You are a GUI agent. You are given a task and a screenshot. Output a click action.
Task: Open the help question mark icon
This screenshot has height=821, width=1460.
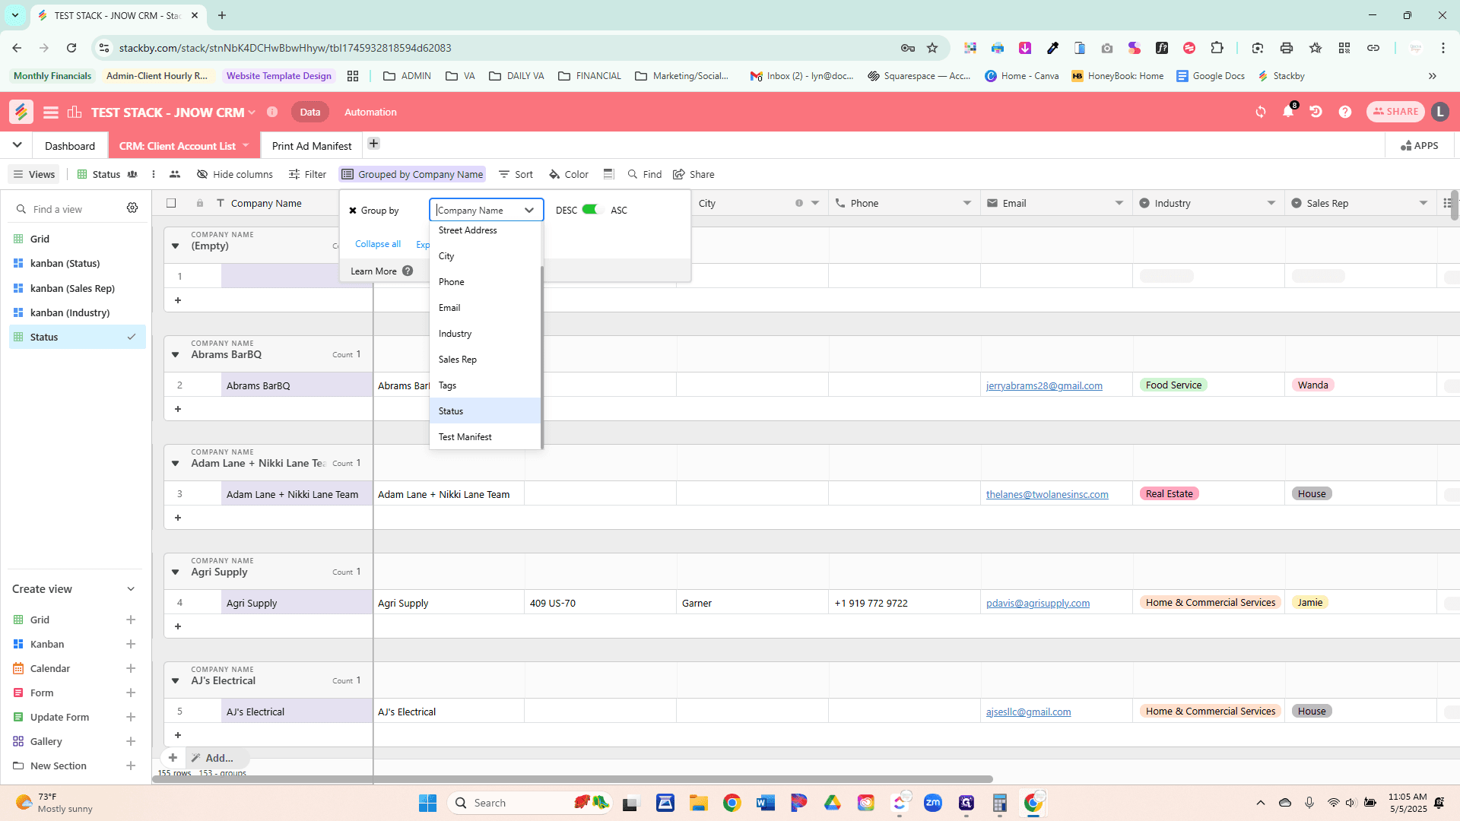pos(1345,112)
